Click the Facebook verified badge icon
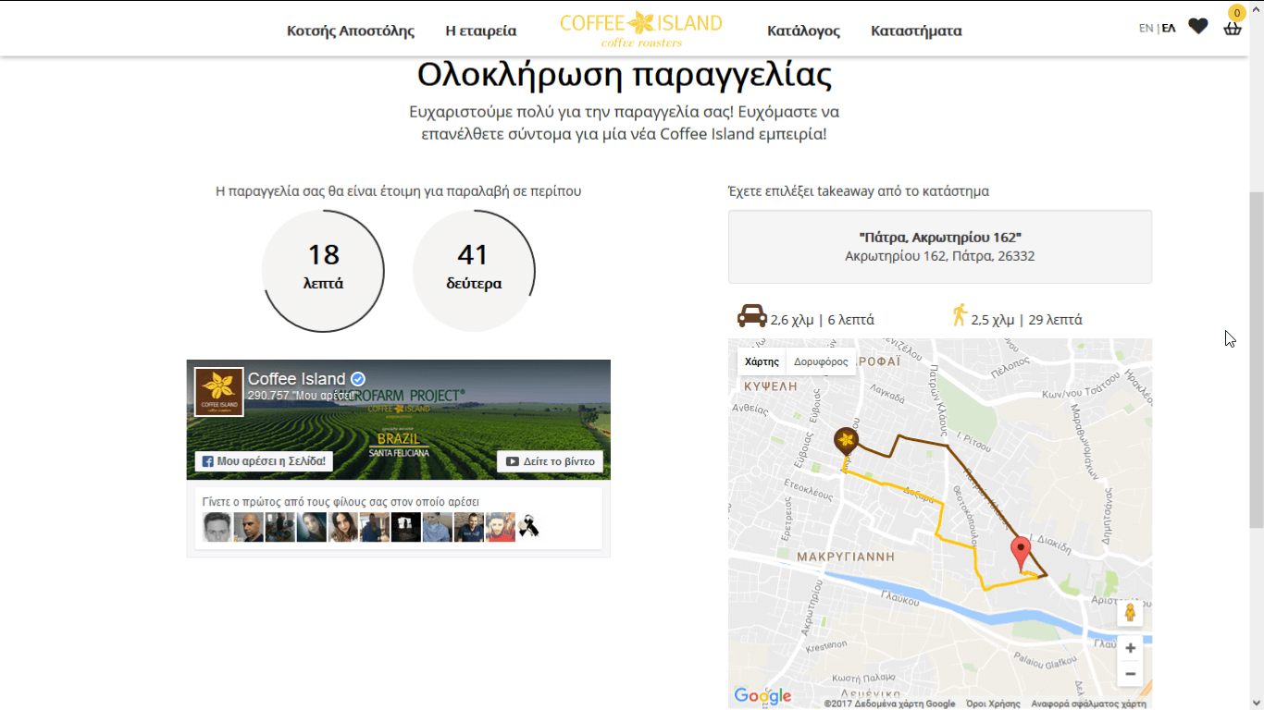1264x710 pixels. point(358,379)
